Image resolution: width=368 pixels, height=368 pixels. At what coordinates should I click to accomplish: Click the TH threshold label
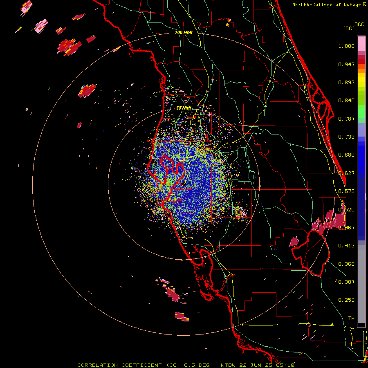coord(351,319)
